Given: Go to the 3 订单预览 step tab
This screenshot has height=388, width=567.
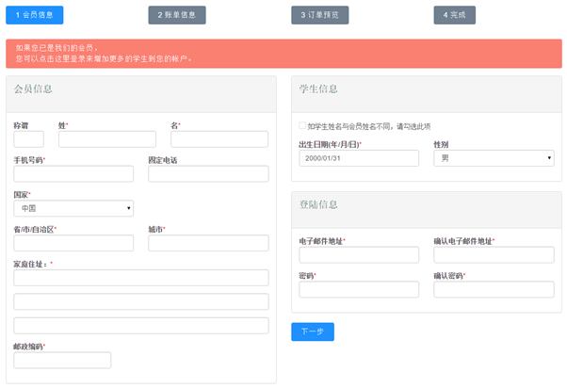Looking at the screenshot, I should 319,15.
